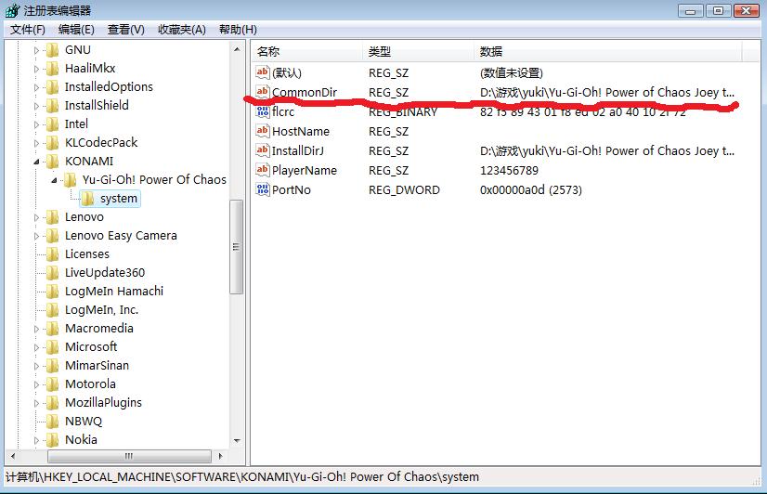Click the tree horizontal scroll-right arrow

pos(221,456)
